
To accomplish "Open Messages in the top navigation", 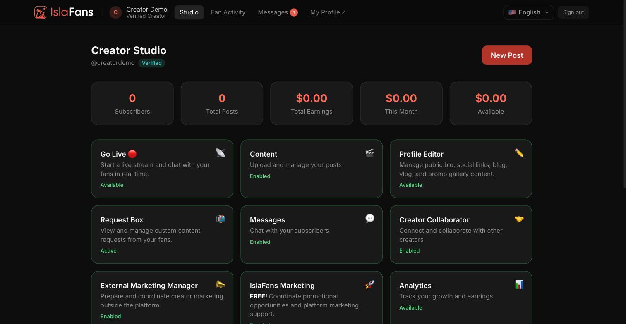I will click(278, 12).
